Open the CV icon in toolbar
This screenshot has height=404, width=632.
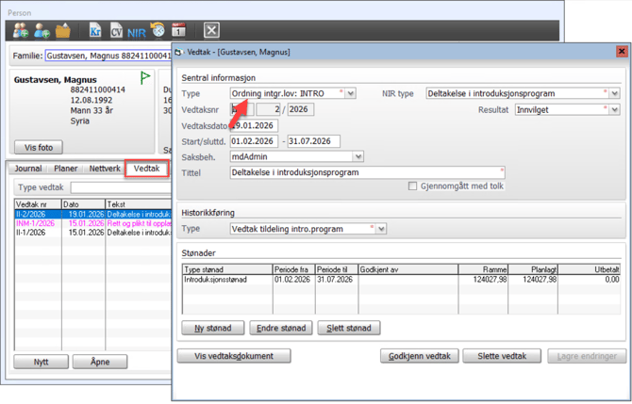tap(116, 31)
